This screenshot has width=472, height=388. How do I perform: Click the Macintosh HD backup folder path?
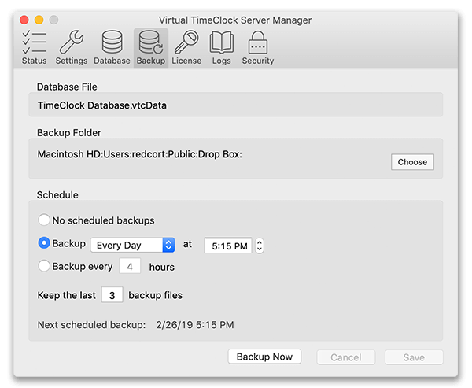(140, 154)
